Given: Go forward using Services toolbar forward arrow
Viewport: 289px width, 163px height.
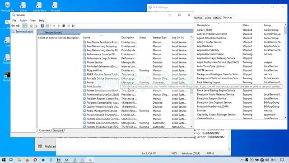Looking at the screenshot, I should click(18, 26).
